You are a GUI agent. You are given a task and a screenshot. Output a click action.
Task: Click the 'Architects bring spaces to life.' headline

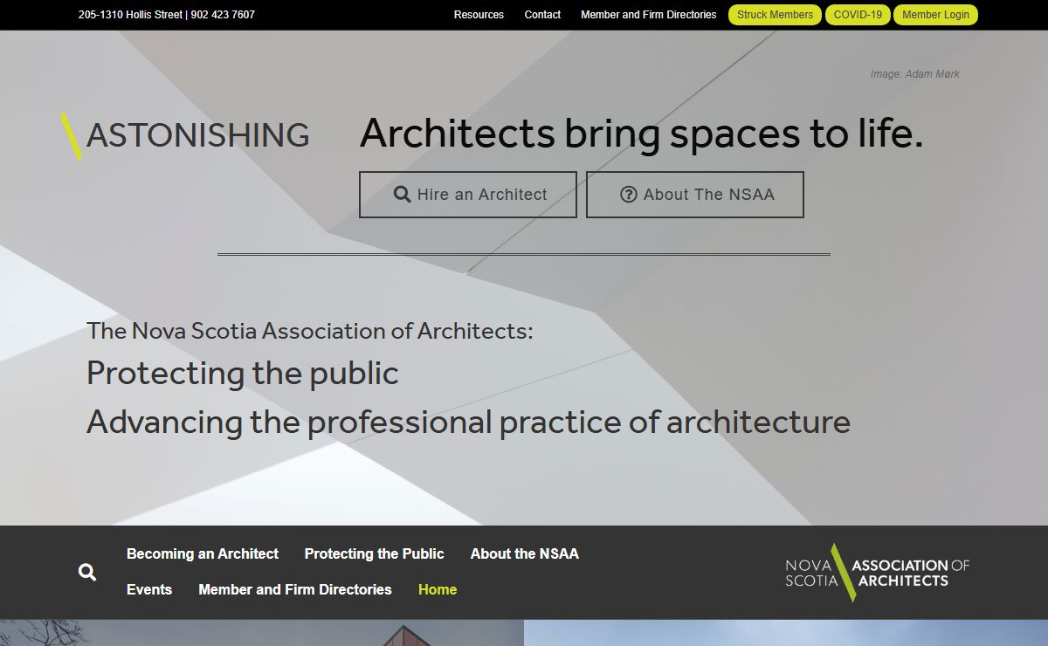tap(641, 134)
